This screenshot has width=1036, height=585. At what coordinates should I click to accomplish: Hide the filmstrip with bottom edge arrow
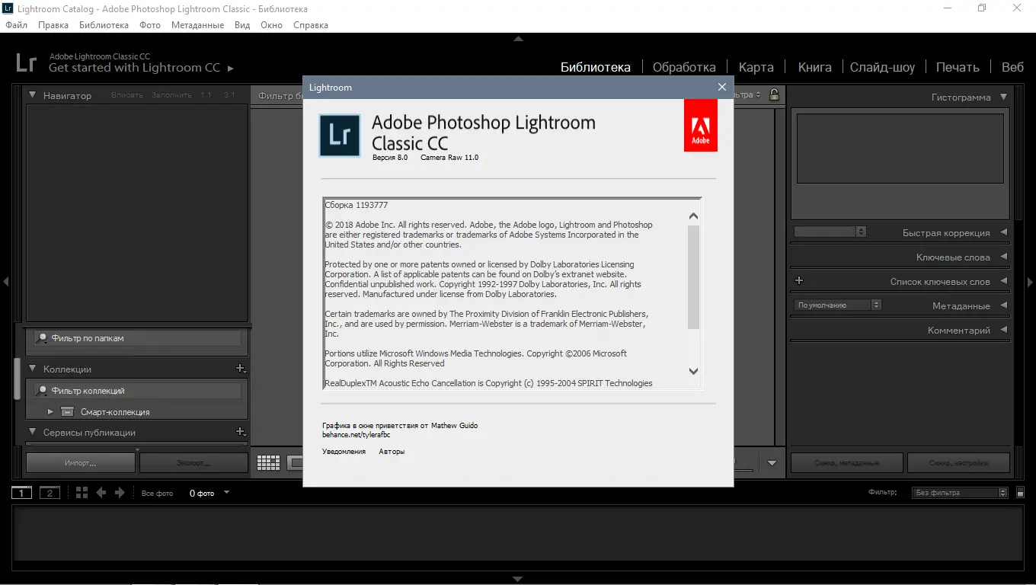pos(518,579)
